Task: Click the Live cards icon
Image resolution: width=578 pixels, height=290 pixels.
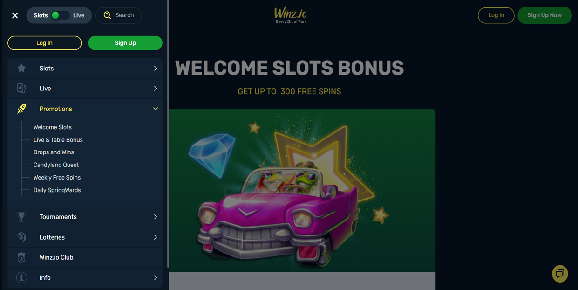Action: coord(21,88)
